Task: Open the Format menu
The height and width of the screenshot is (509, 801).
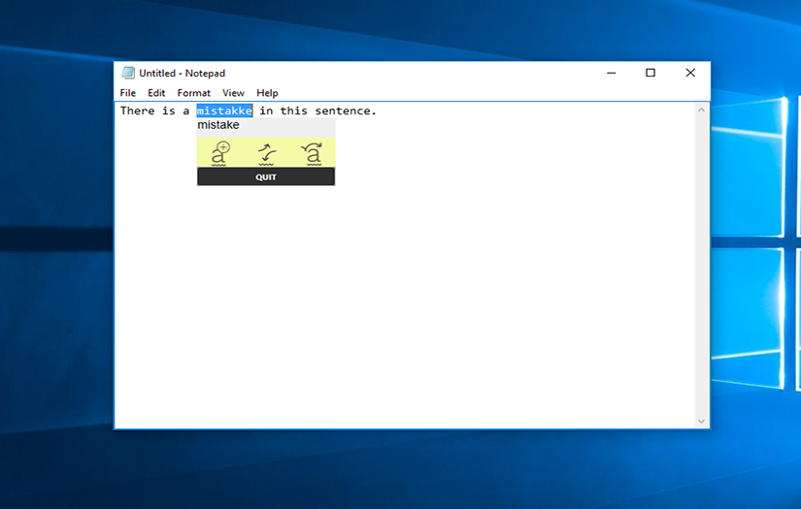Action: coord(193,93)
